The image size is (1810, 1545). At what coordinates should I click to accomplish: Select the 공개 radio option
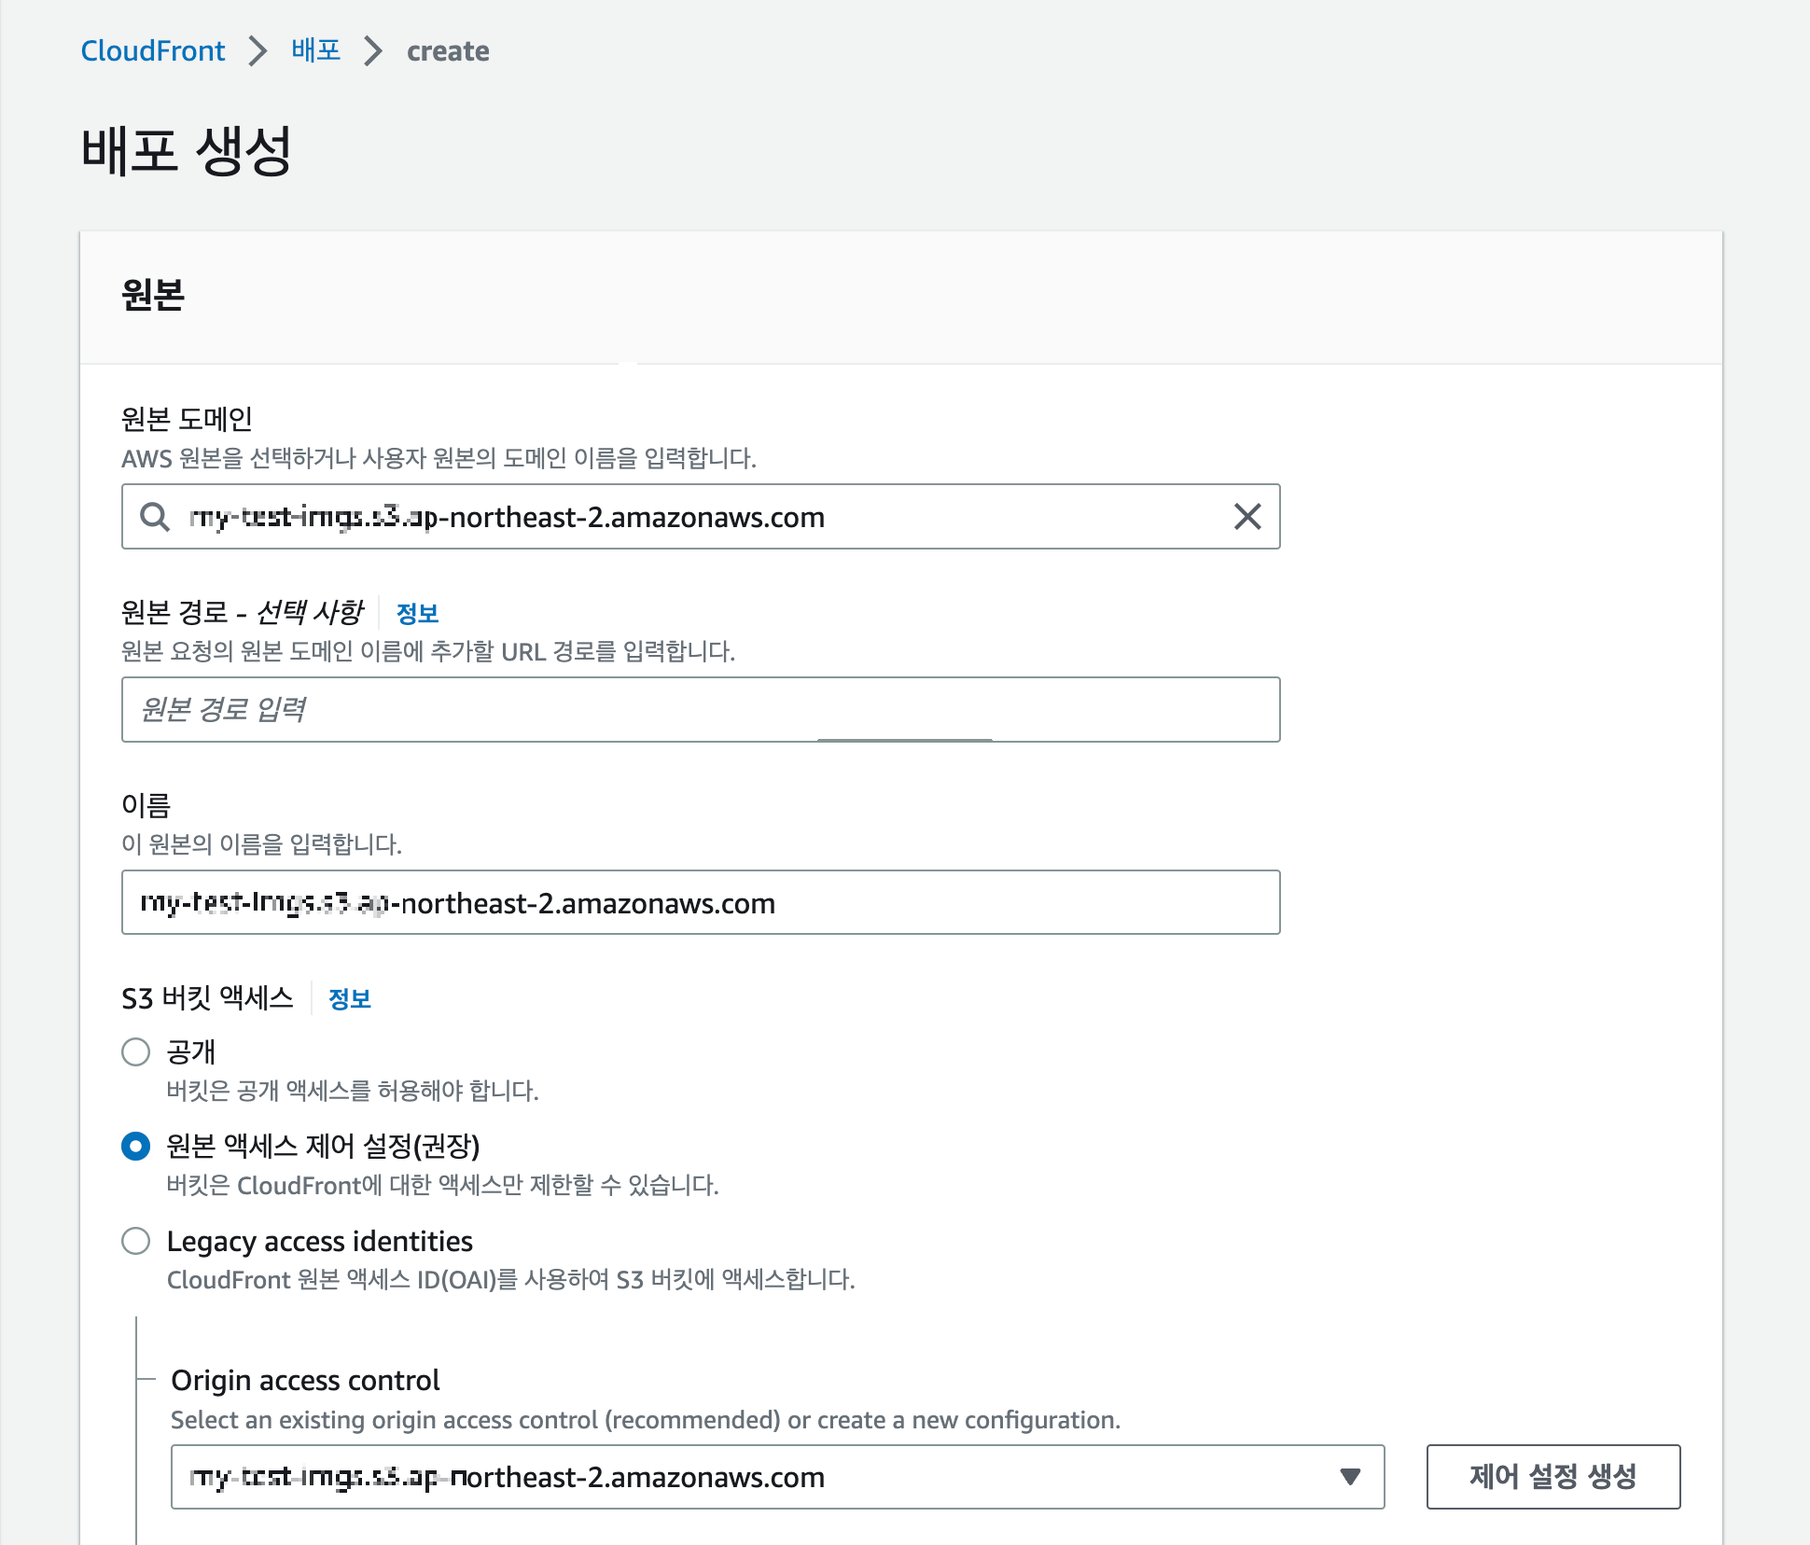136,1052
